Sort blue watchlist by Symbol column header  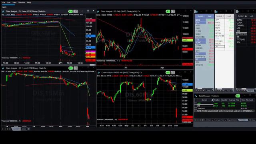coord(200,16)
